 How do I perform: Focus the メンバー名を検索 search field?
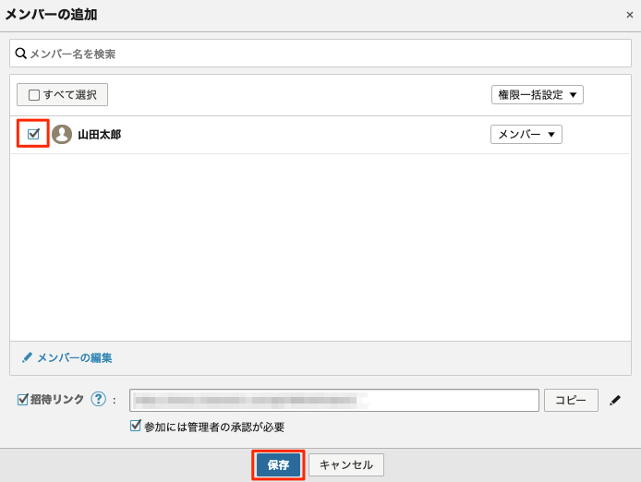(323, 54)
